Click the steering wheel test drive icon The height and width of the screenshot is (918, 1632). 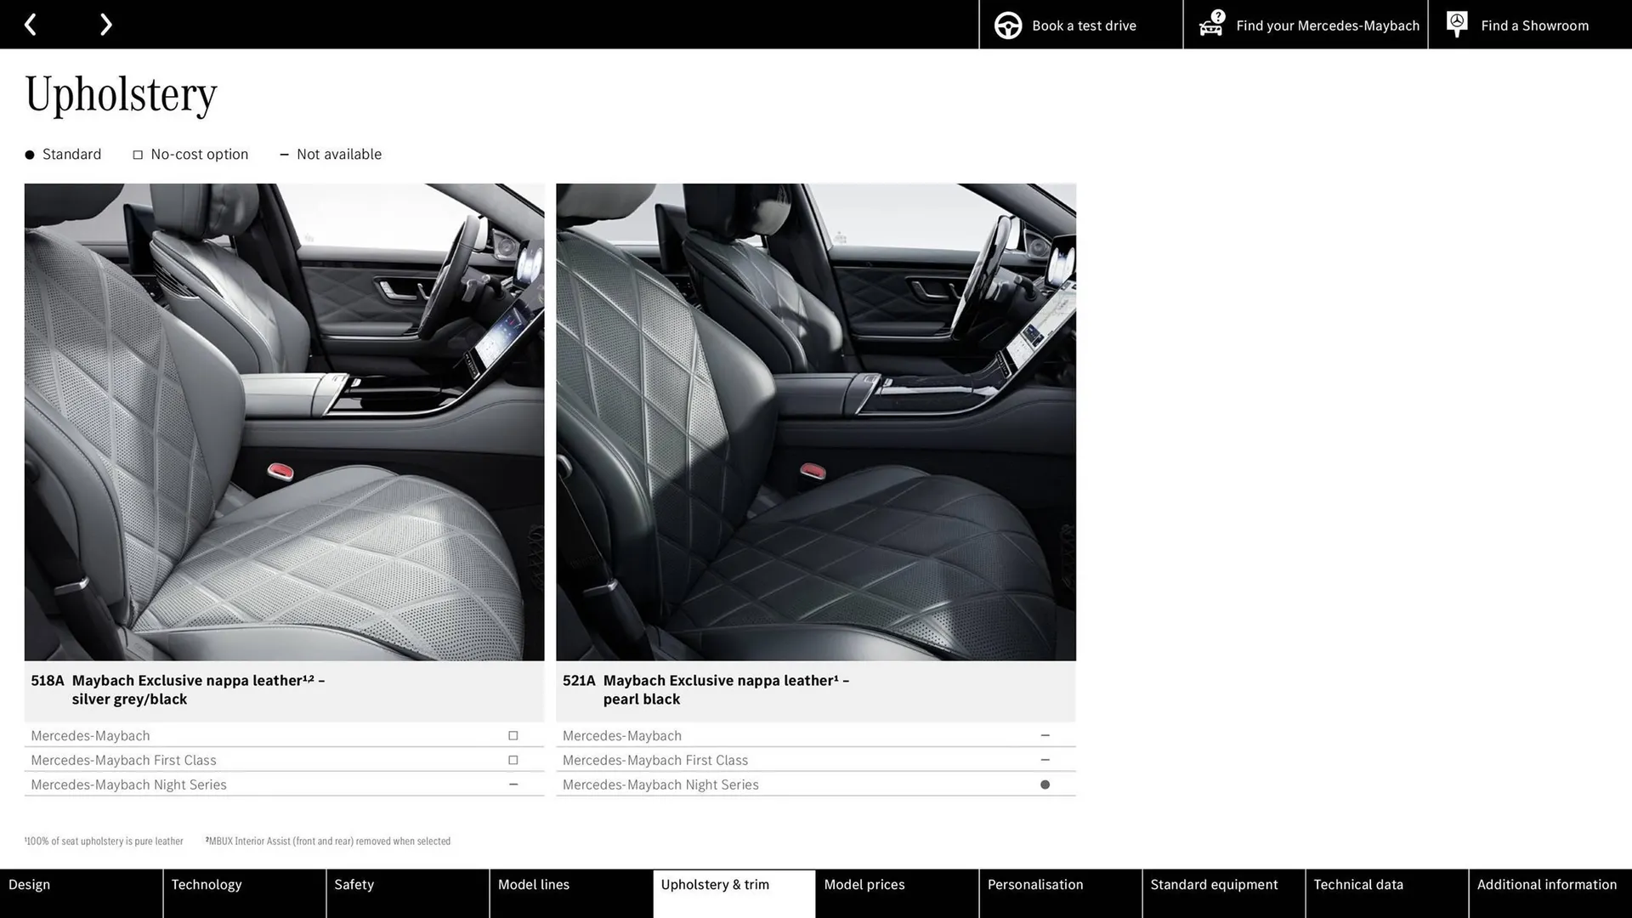point(1008,25)
